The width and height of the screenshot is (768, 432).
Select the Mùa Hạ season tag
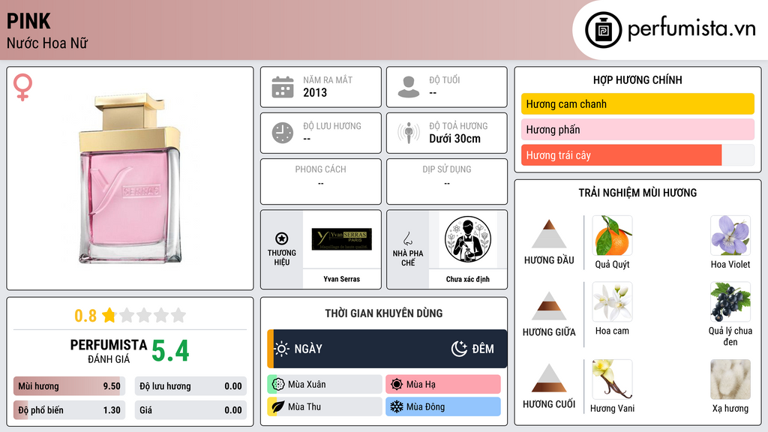(x=443, y=385)
